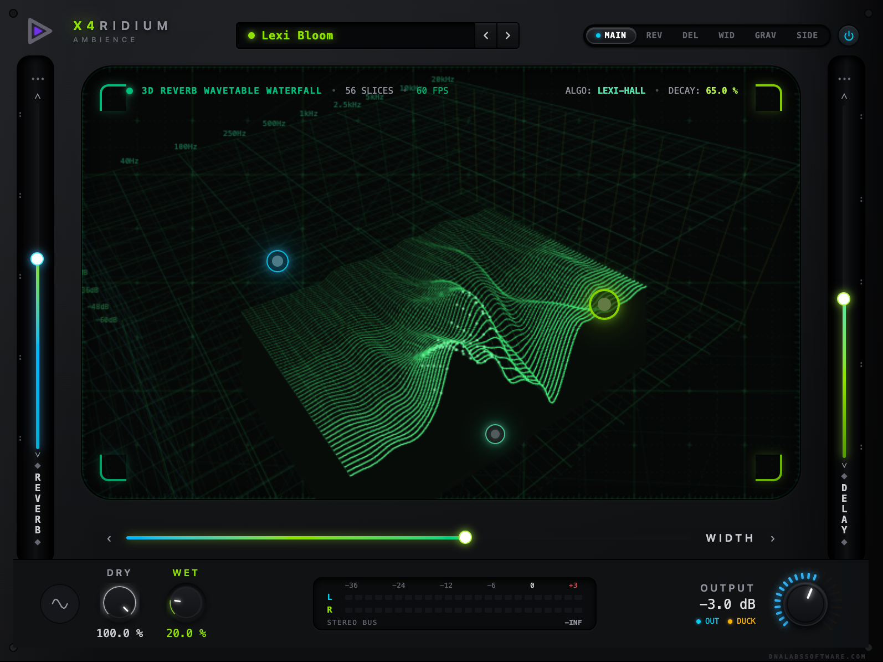Select the blue node in the waterfall display
883x662 pixels.
point(278,261)
